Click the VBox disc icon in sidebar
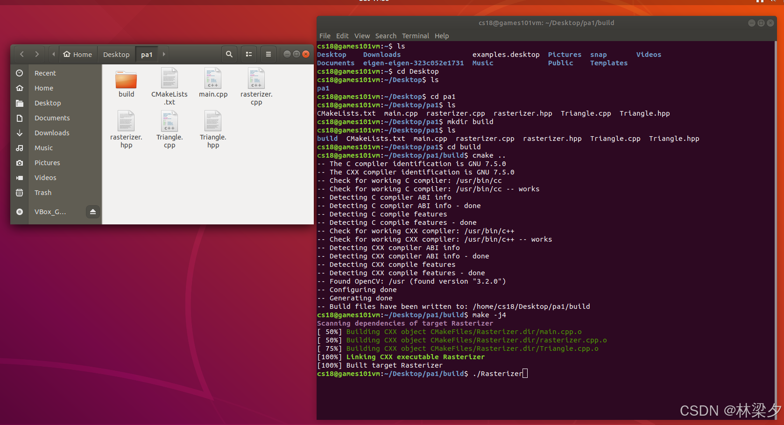This screenshot has height=425, width=784. pos(20,212)
